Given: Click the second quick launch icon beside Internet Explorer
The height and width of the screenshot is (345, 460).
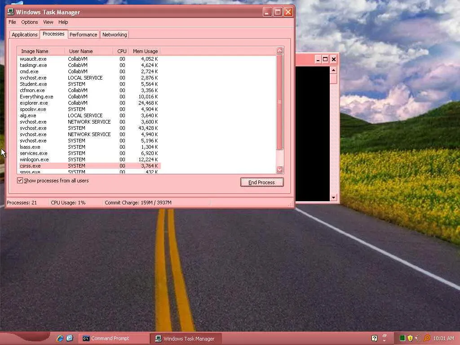Looking at the screenshot, I should click(x=70, y=338).
